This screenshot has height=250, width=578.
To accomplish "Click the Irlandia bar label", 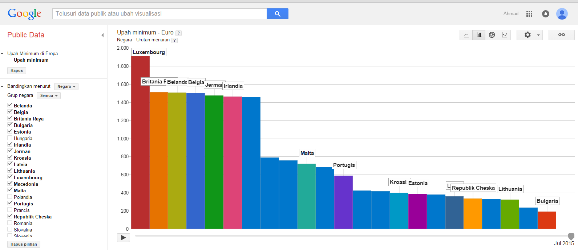I will tap(233, 86).
